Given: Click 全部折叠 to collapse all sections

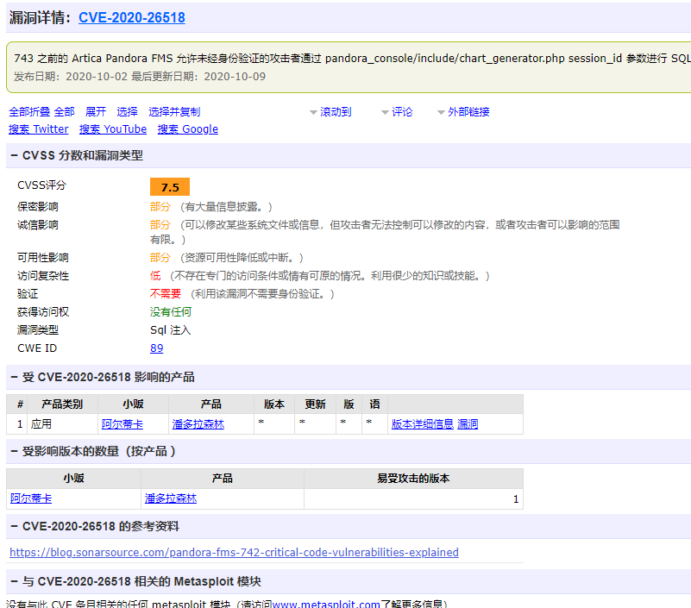Looking at the screenshot, I should pyautogui.click(x=29, y=112).
